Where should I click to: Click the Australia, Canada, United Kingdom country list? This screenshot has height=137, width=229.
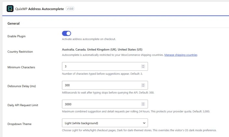click(x=102, y=50)
